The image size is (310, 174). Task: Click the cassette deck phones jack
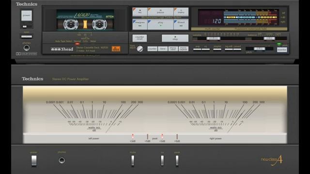click(x=27, y=48)
